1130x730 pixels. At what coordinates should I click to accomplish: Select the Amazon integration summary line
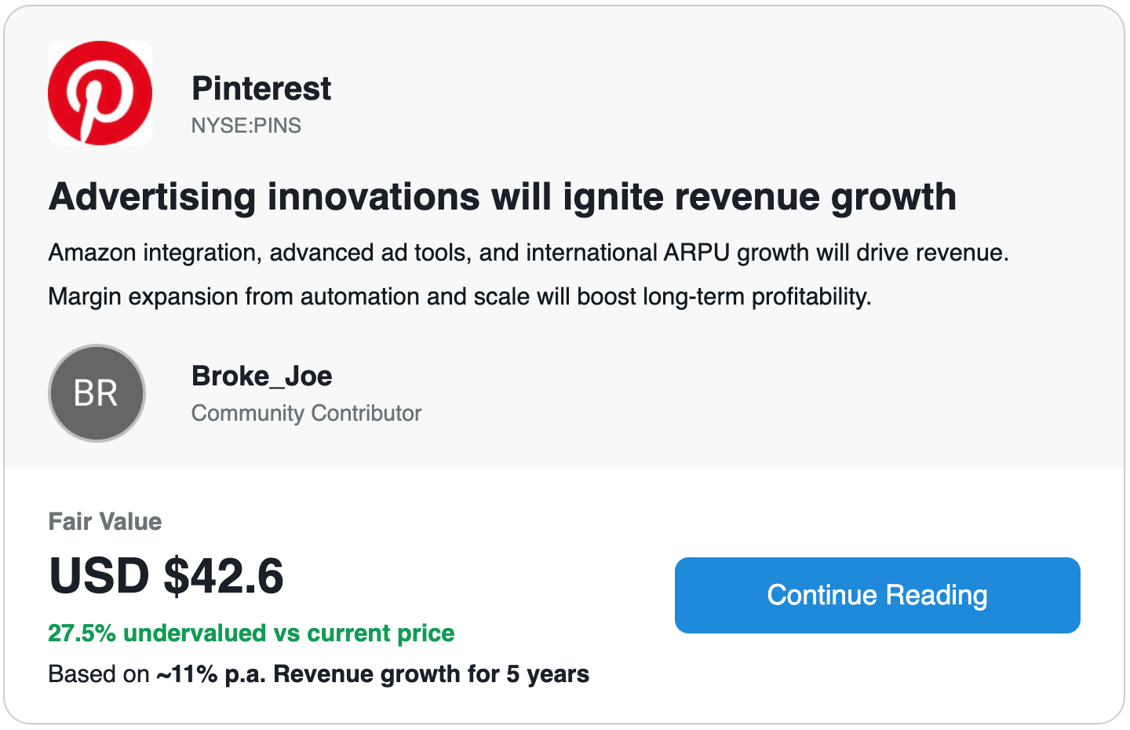[528, 253]
